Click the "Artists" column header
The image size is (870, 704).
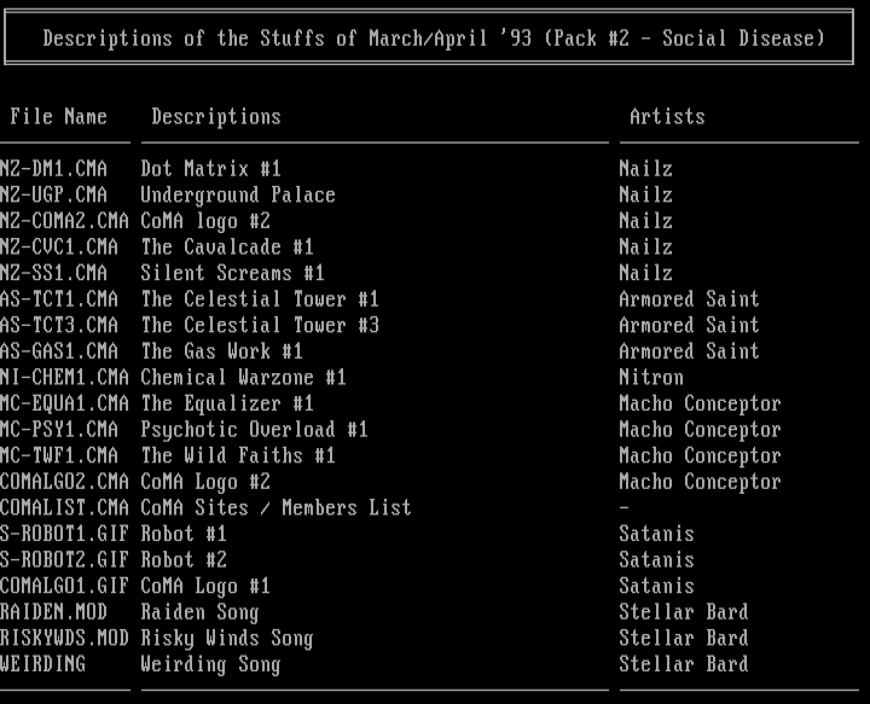tap(667, 116)
